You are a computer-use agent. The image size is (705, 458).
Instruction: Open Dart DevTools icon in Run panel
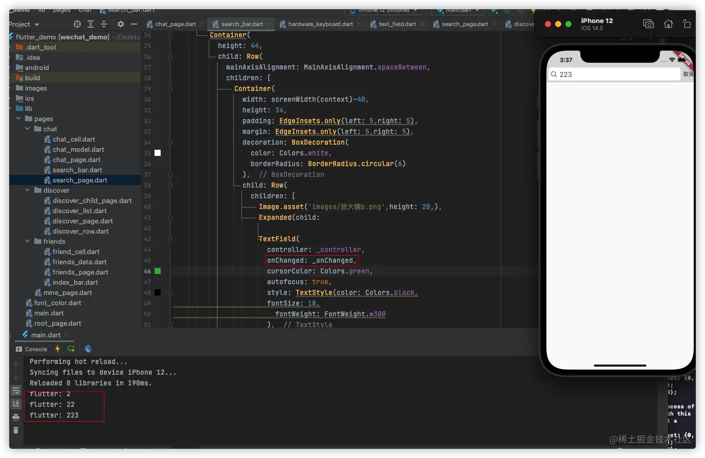coord(88,349)
